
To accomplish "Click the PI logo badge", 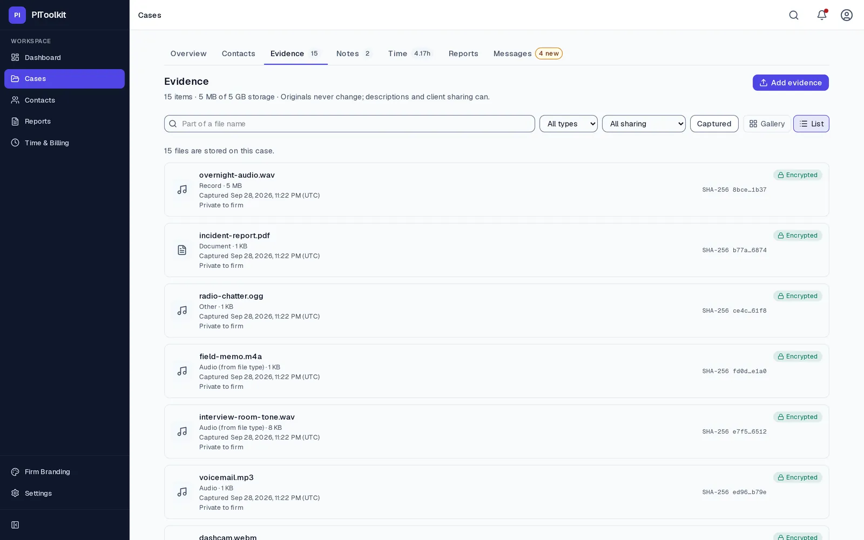I will (17, 15).
